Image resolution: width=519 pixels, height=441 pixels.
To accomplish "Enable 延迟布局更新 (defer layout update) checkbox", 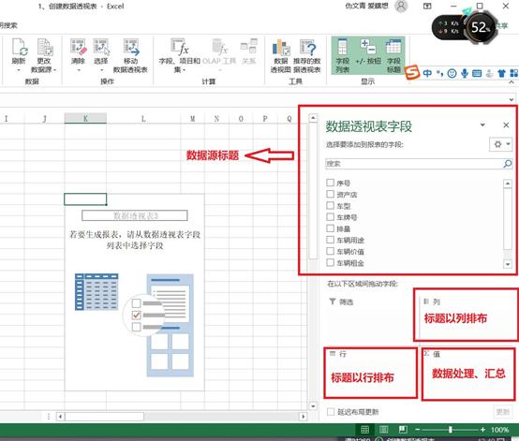I will [x=331, y=412].
